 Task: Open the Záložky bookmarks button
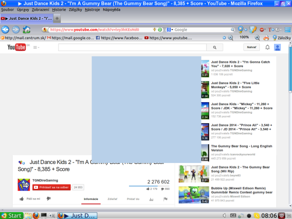pos(282,38)
